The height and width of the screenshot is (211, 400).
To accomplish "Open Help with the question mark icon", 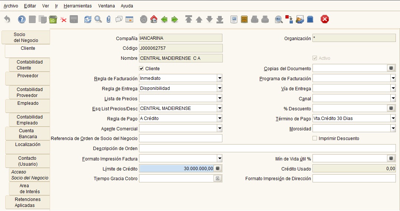I will click(22, 19).
